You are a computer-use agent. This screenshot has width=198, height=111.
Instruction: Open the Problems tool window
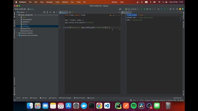click(34, 98)
